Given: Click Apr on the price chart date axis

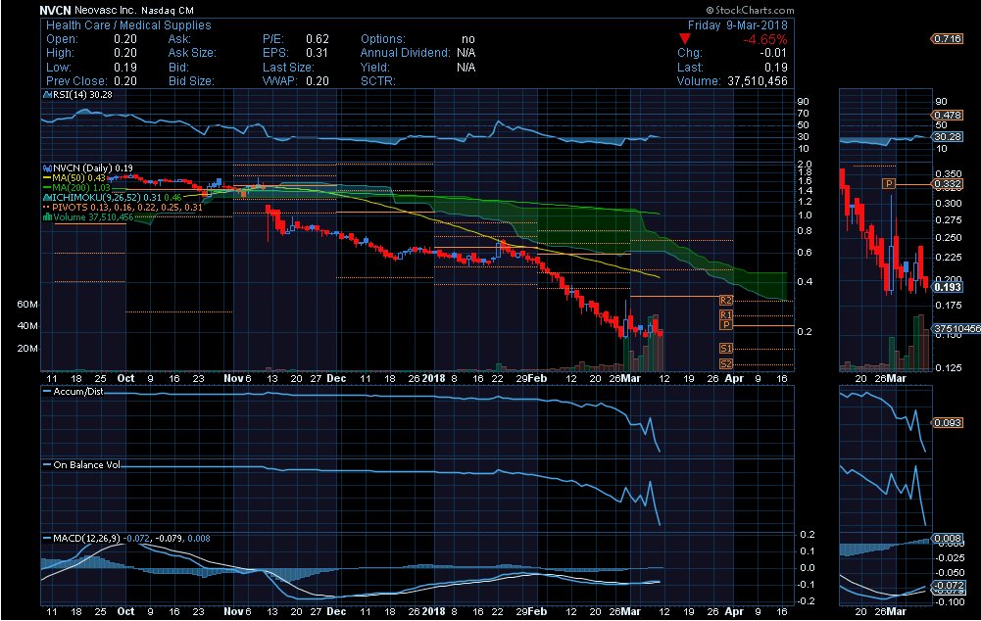Looking at the screenshot, I should point(734,378).
